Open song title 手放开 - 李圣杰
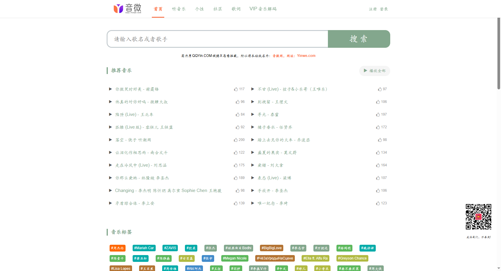501x271 pixels. (x=273, y=190)
